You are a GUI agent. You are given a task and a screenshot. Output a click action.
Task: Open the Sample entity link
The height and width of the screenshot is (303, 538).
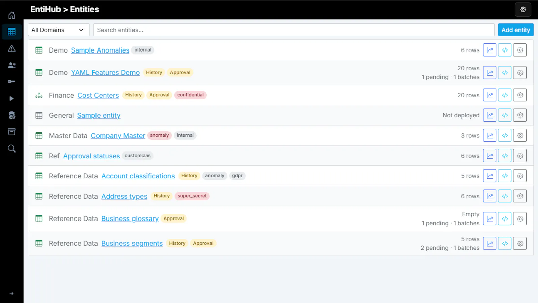point(99,115)
